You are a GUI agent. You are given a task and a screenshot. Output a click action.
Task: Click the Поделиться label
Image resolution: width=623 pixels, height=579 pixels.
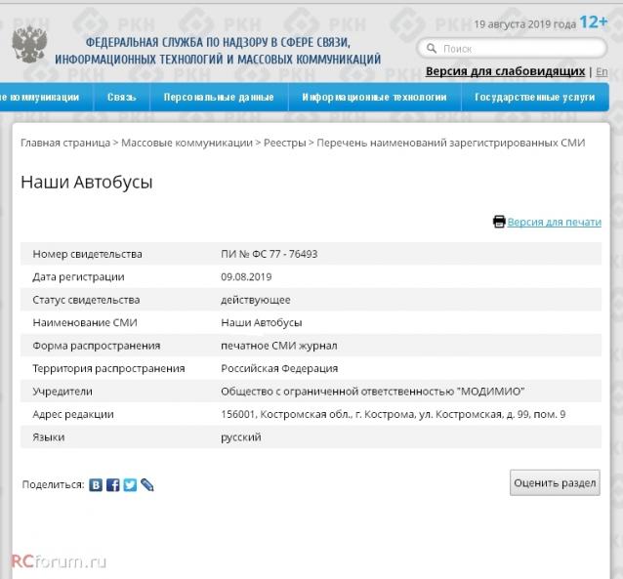[x=54, y=485]
